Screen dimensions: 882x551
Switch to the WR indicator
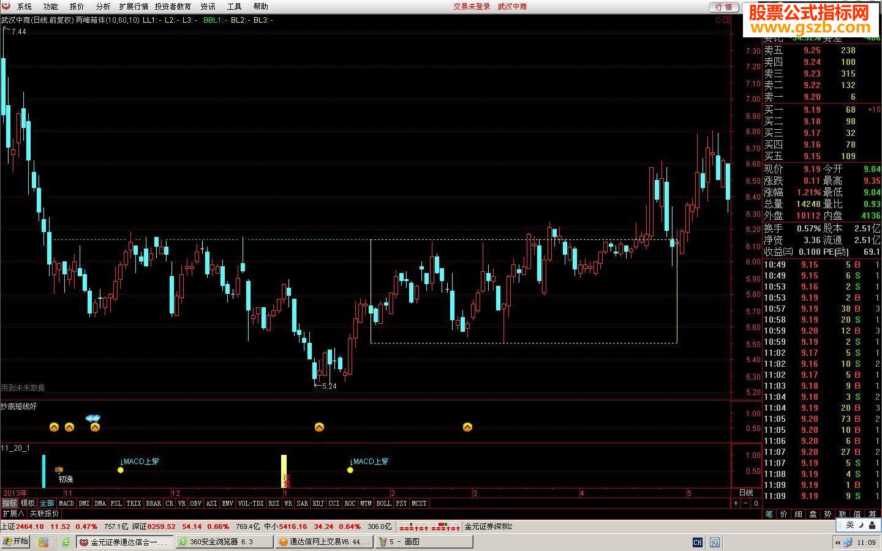click(x=288, y=503)
